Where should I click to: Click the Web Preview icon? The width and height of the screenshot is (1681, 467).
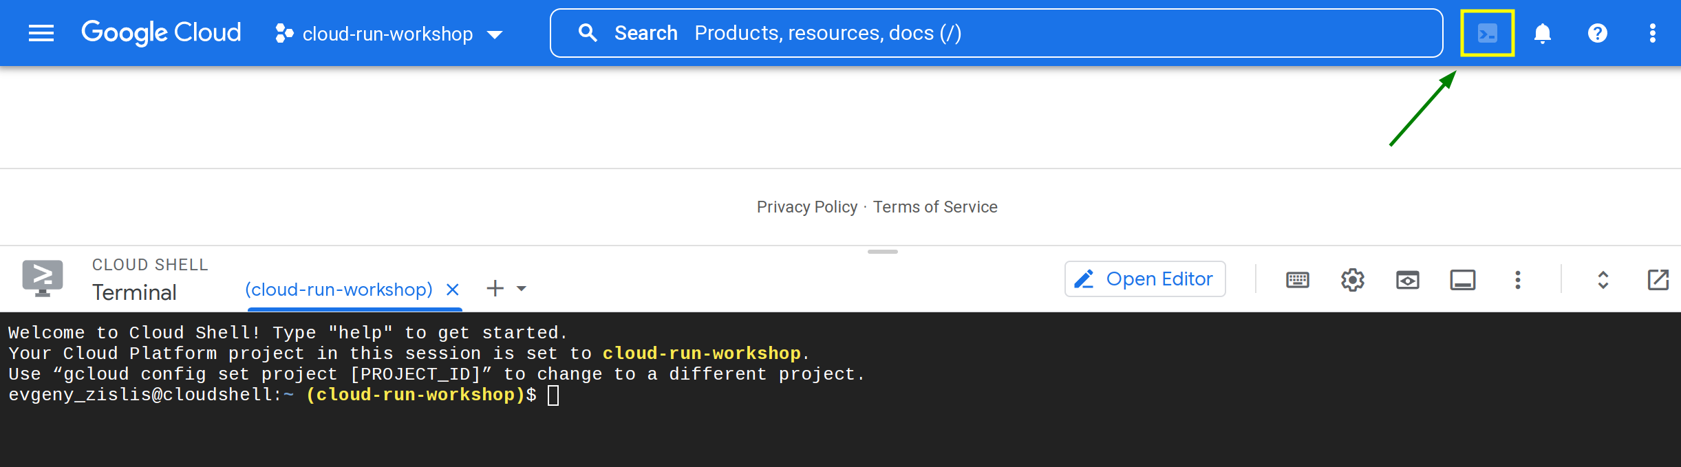tap(1407, 280)
